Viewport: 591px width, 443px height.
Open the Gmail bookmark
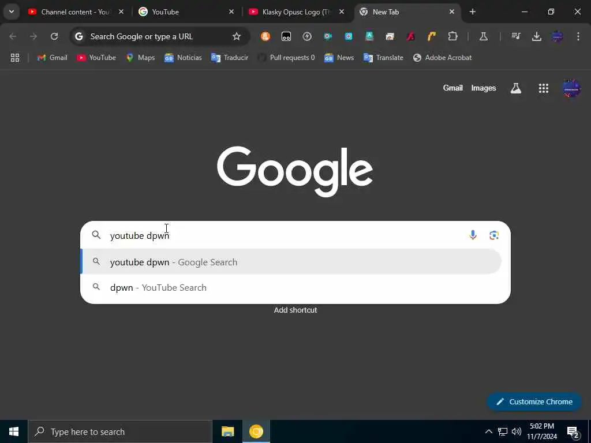click(x=52, y=58)
